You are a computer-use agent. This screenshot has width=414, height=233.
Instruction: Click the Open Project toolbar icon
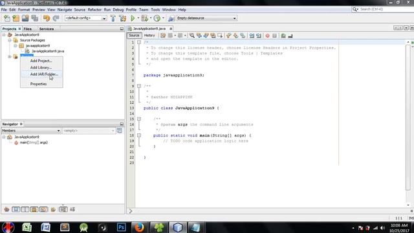coord(25,18)
